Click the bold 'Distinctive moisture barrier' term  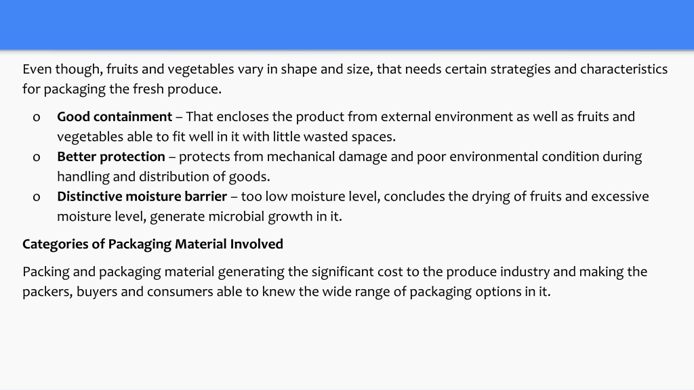(x=142, y=196)
